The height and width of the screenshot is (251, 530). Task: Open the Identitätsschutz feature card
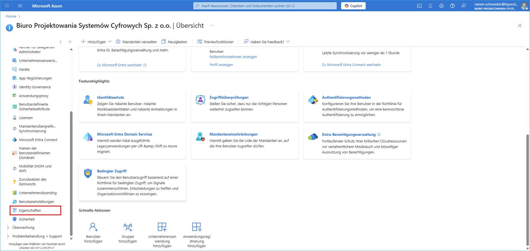coord(110,97)
